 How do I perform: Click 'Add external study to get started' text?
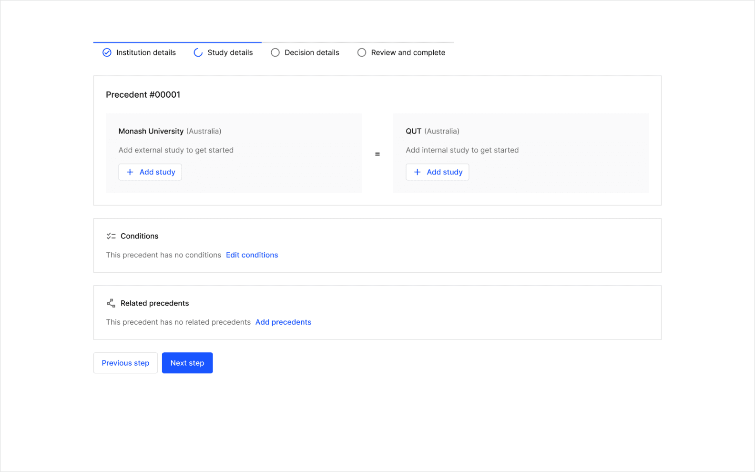176,150
